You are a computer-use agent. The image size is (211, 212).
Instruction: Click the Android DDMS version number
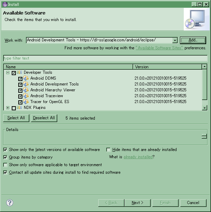pos(160,78)
